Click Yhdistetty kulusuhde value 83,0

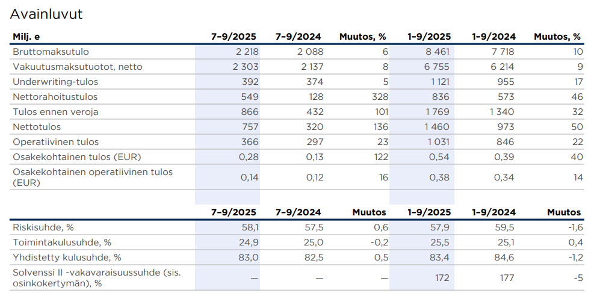(247, 257)
